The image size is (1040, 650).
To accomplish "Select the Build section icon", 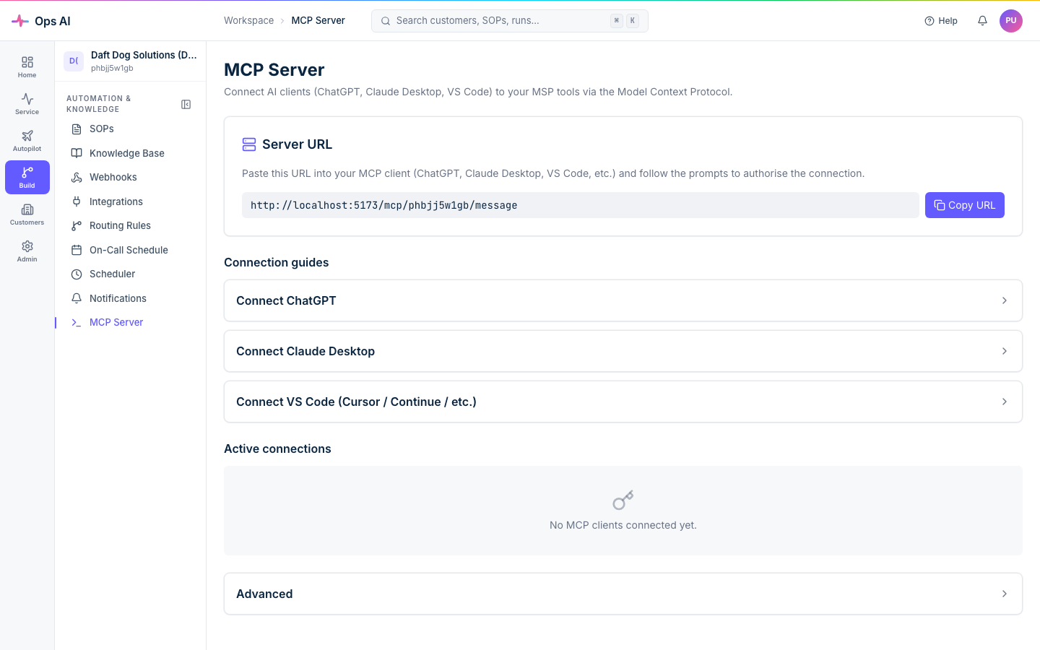I will tap(27, 173).
